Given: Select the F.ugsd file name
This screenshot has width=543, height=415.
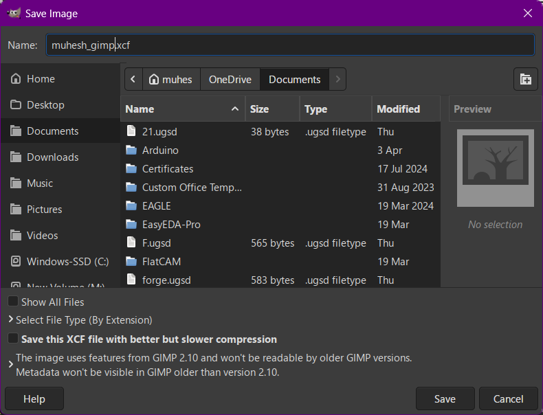Looking at the screenshot, I should click(x=157, y=243).
